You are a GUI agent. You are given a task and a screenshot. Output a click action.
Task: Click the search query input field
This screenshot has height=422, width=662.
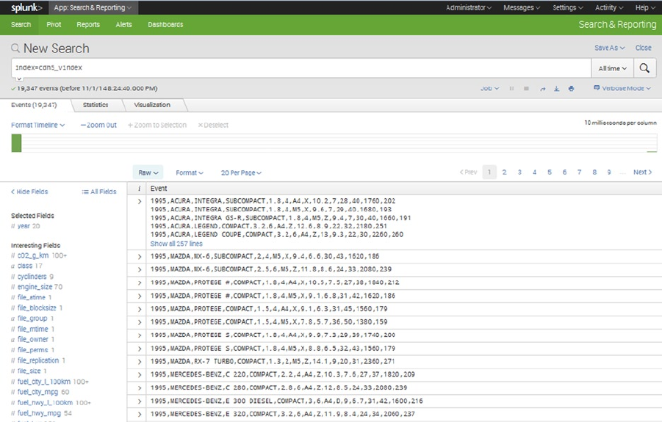click(301, 68)
